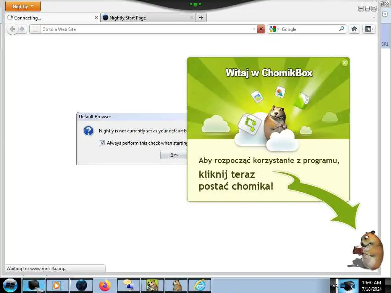
Task: Maximize the Nightly browser window
Action: point(367,9)
